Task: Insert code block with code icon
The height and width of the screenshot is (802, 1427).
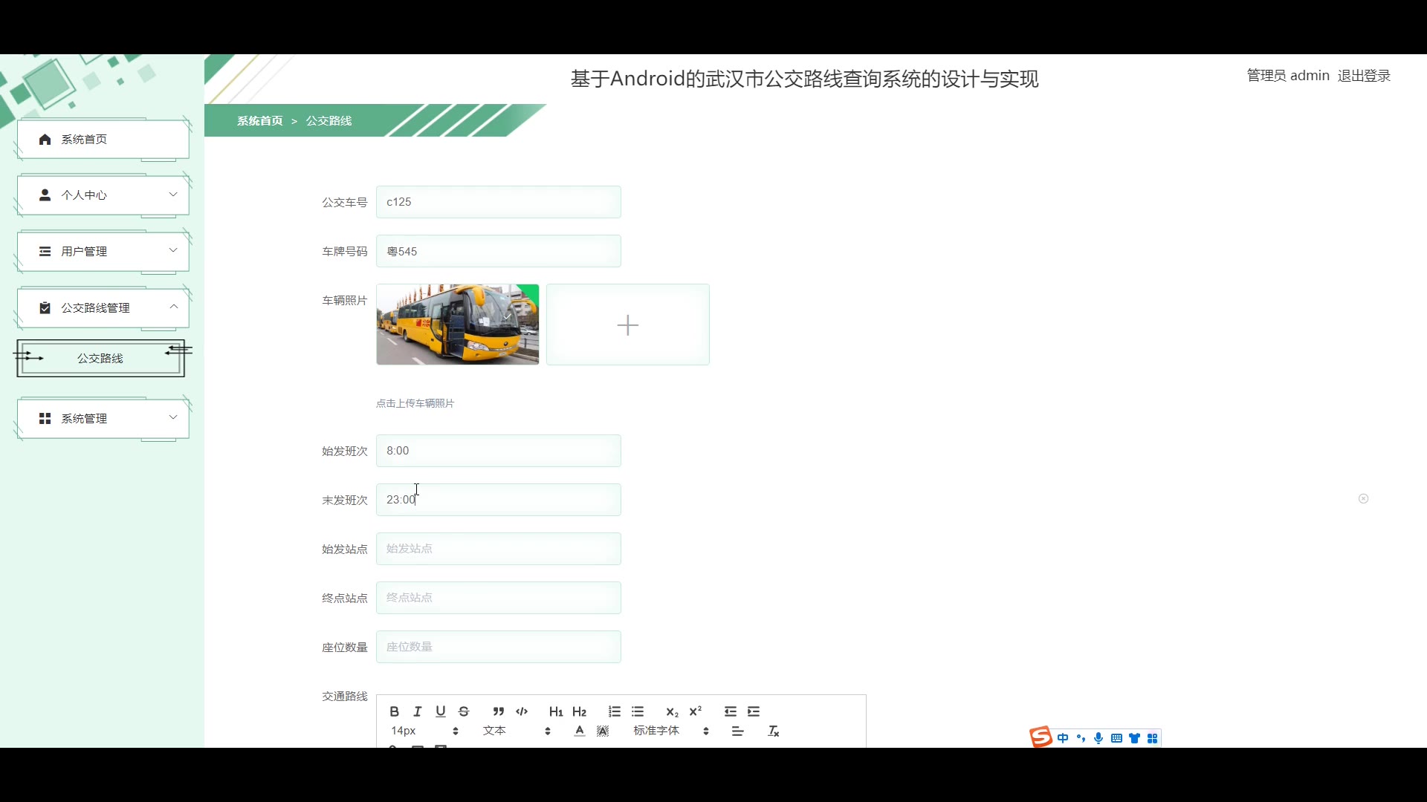Action: coord(522,711)
